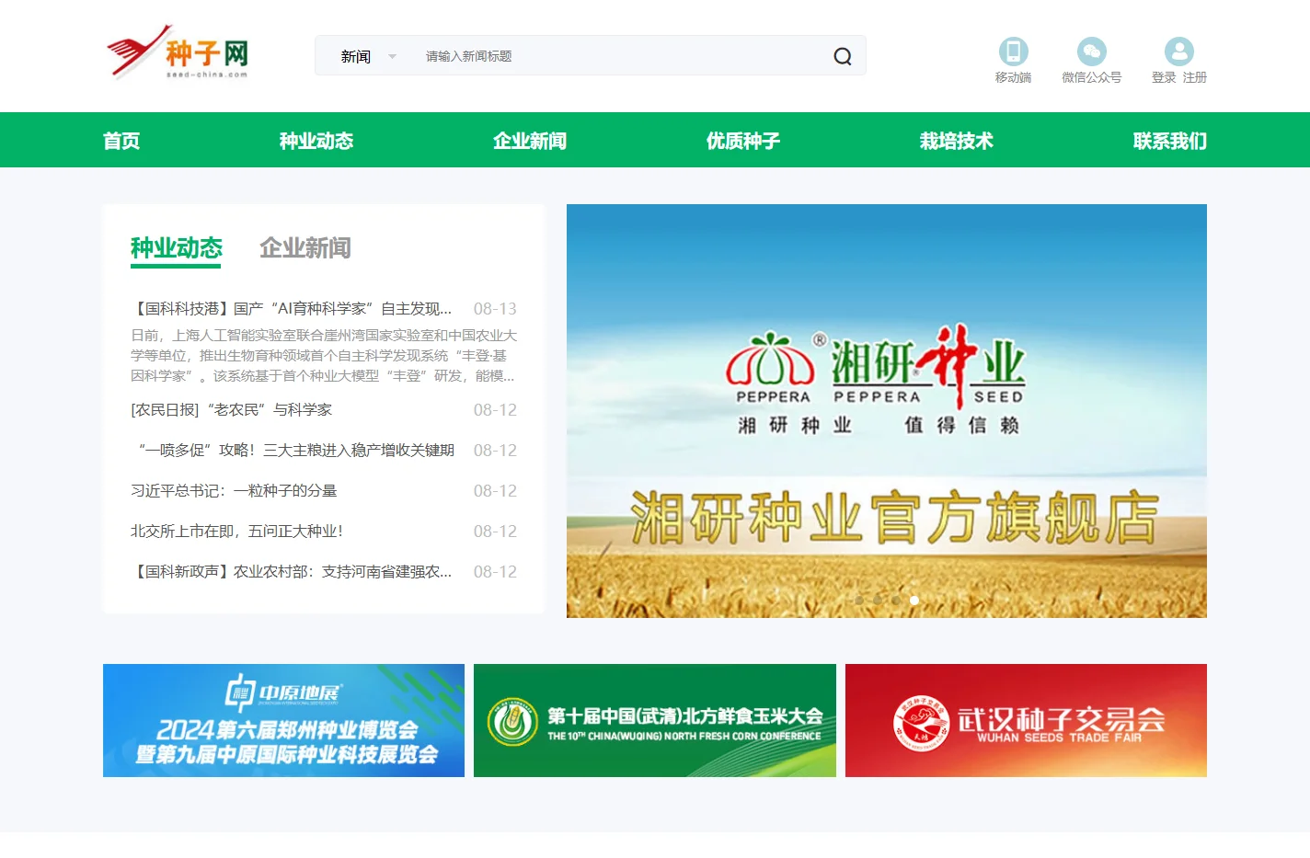Open the summary paragraph beginning 日前，上海人工智能实验室
Viewport: 1310px width, 858px height.
coord(324,356)
